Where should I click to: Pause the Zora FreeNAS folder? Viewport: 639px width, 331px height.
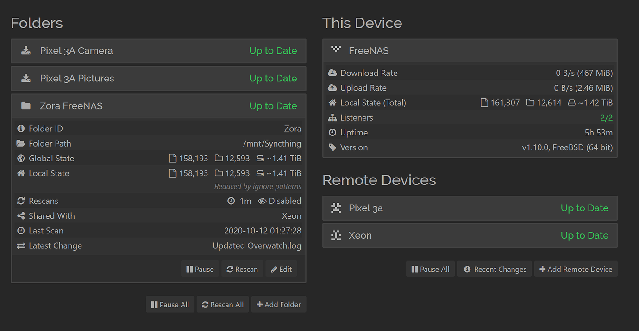coord(200,269)
